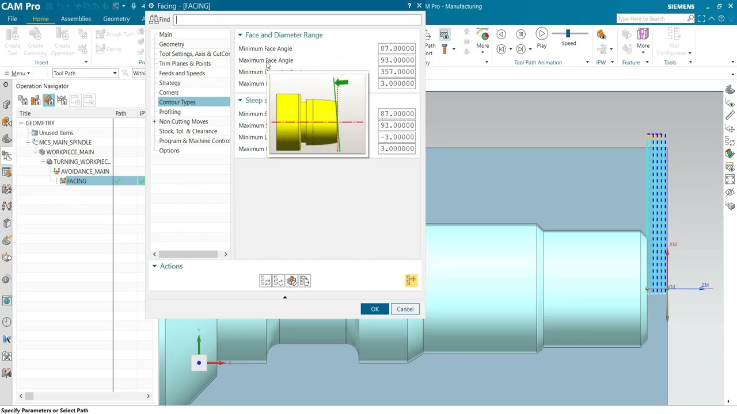Click Minimum Face Angle value 87.00000

click(397, 48)
